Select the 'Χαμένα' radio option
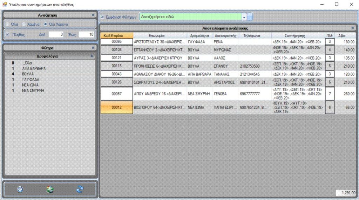This screenshot has width=359, height=200. coord(24,24)
